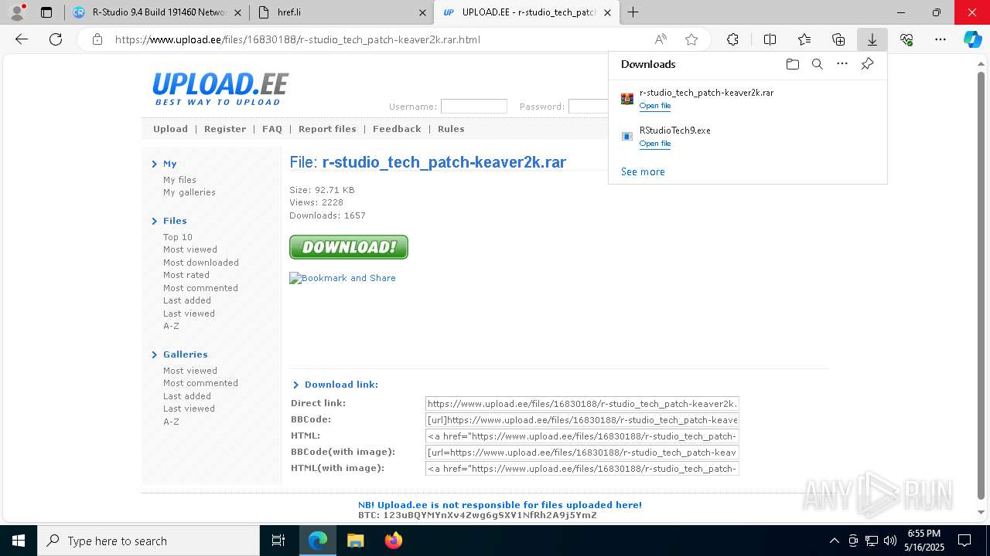This screenshot has width=990, height=556.
Task: Open notification center icon
Action: pos(964,541)
